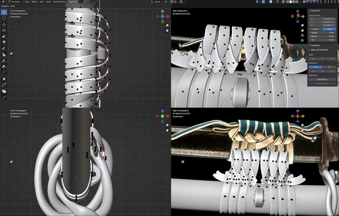The width and height of the screenshot is (339, 216).
Task: Select the Select Box tool
Action: click(4, 12)
